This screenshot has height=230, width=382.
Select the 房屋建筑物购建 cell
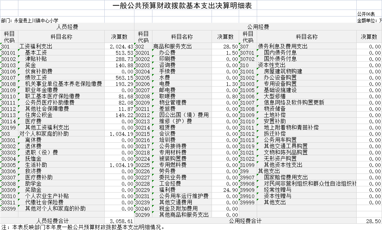click(283, 72)
